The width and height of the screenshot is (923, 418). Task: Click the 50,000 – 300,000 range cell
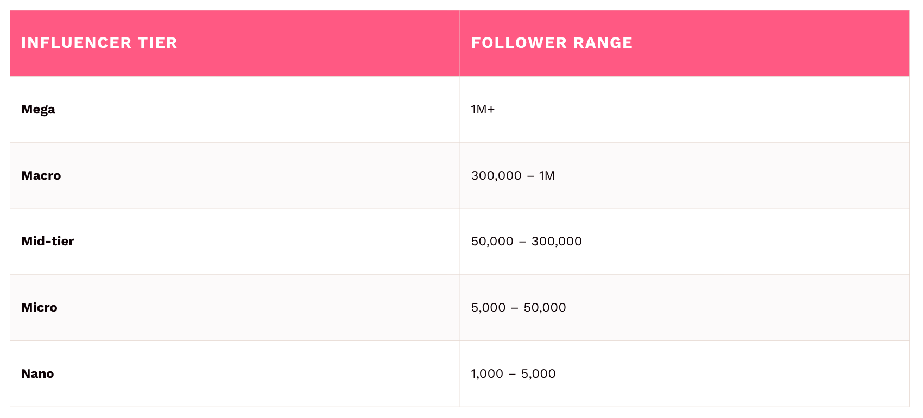[526, 241]
